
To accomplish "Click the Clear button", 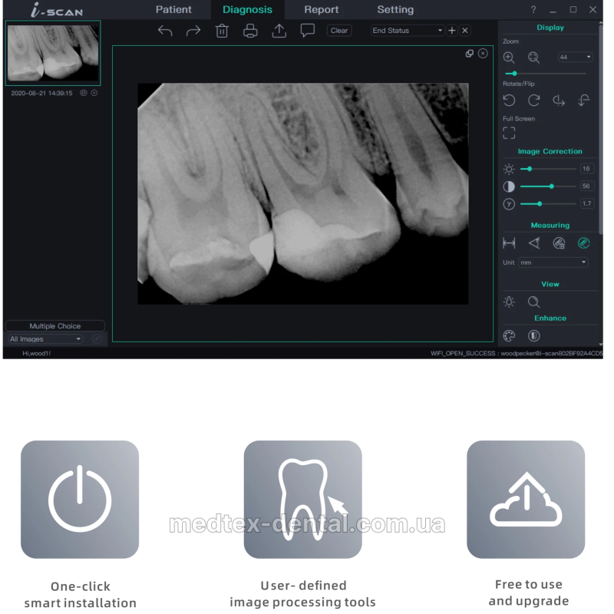I will point(339,31).
